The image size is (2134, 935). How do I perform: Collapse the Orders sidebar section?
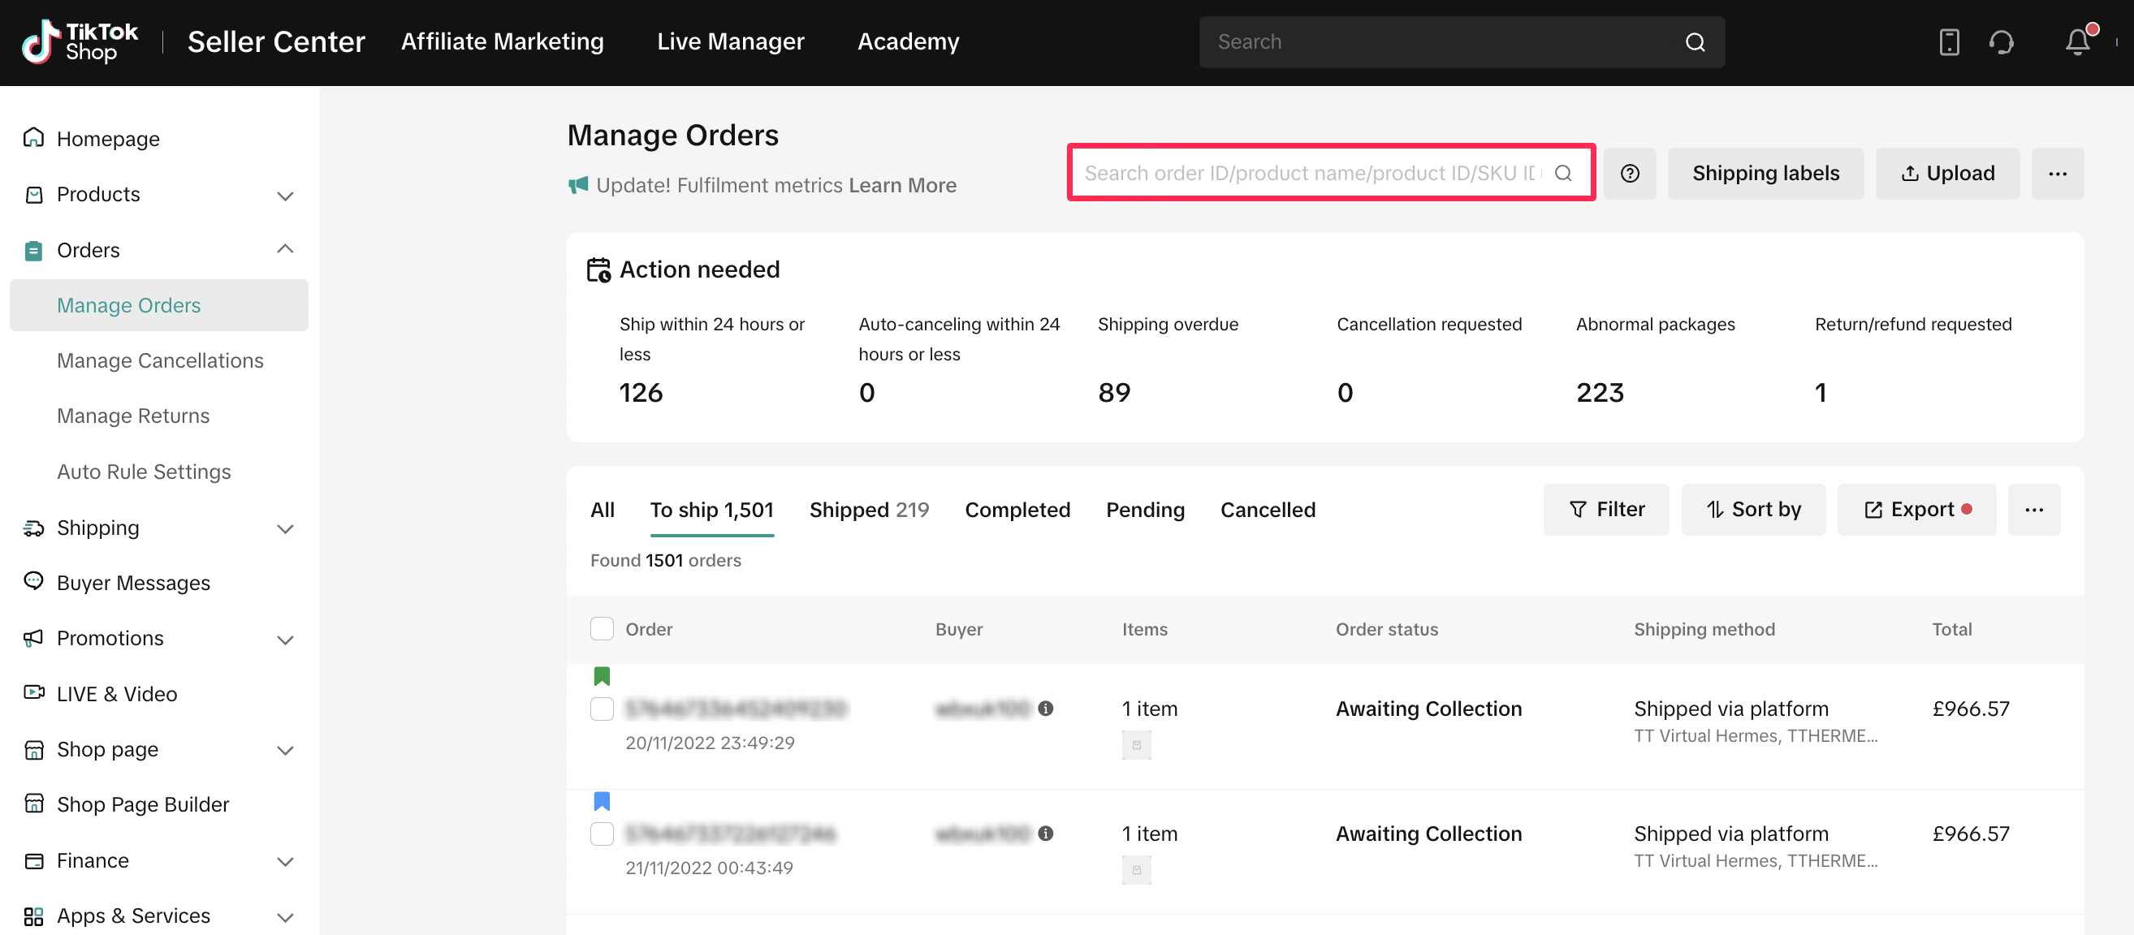285,249
